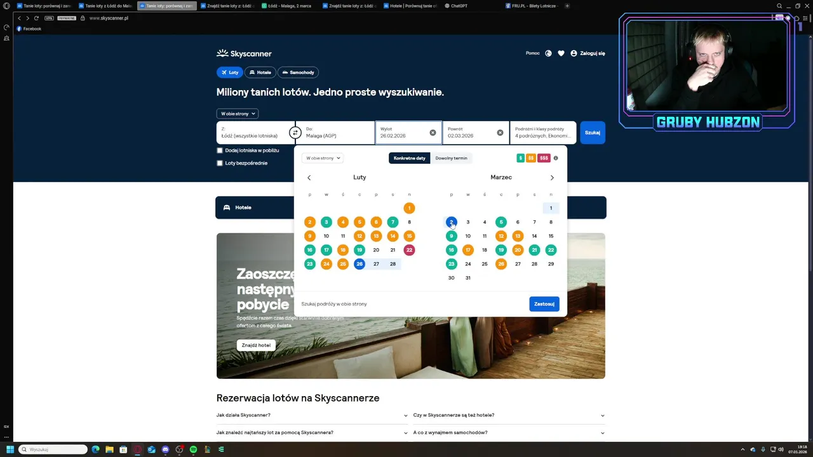The width and height of the screenshot is (813, 457).
Task: Open the price legend info icon
Action: click(x=556, y=158)
